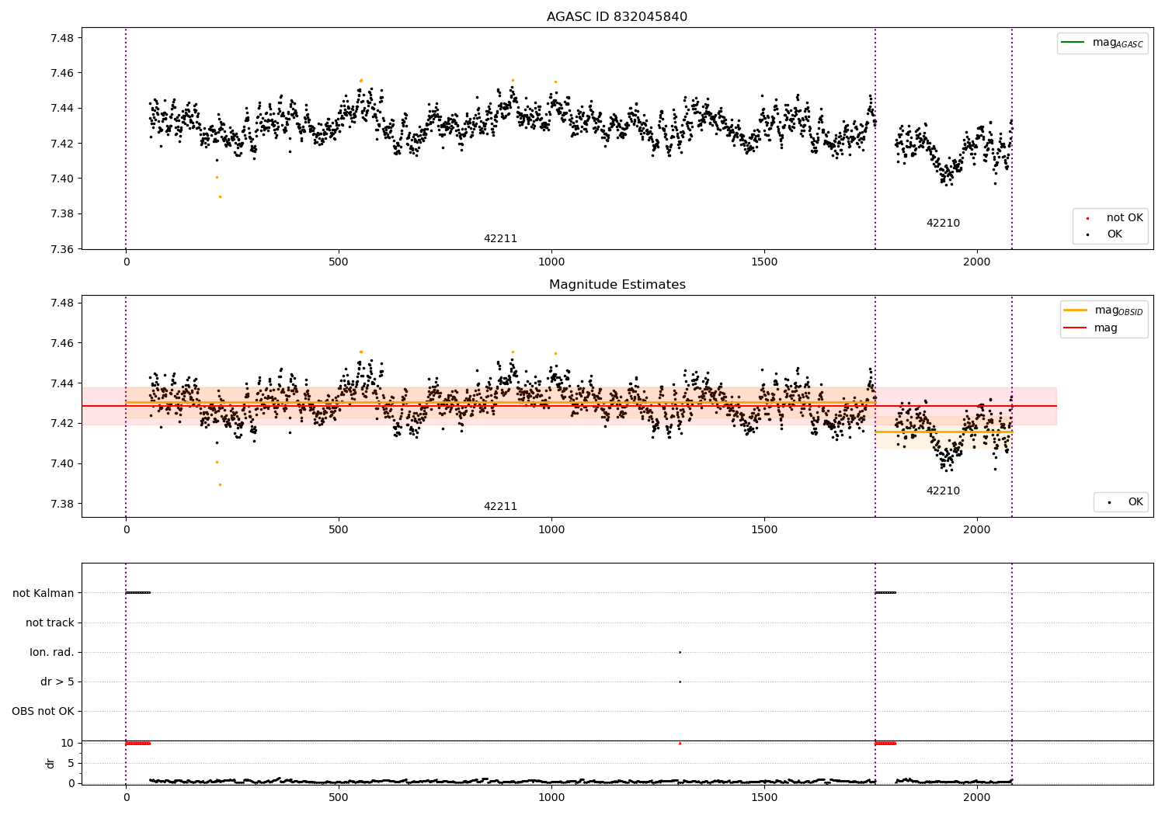Click the 42210 label in the top plot
1165x815 pixels.
click(943, 224)
